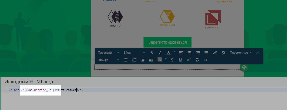The width and height of the screenshot is (287, 110).
Task: Expand the Шрифт font family dropdown
Action: tap(108, 60)
